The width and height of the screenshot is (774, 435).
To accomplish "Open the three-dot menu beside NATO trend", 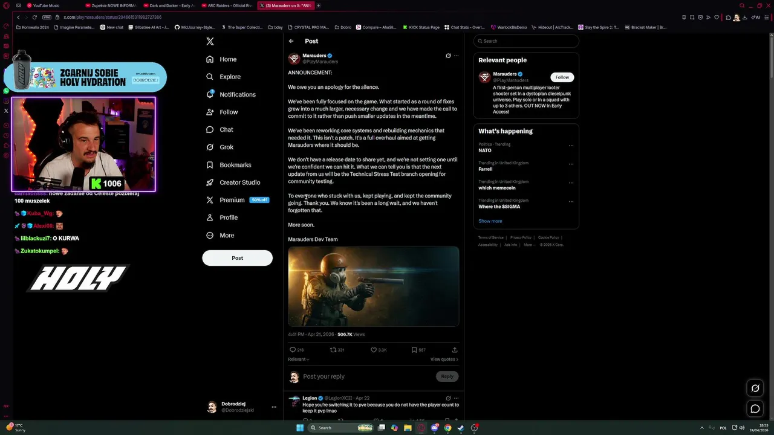I will (571, 145).
